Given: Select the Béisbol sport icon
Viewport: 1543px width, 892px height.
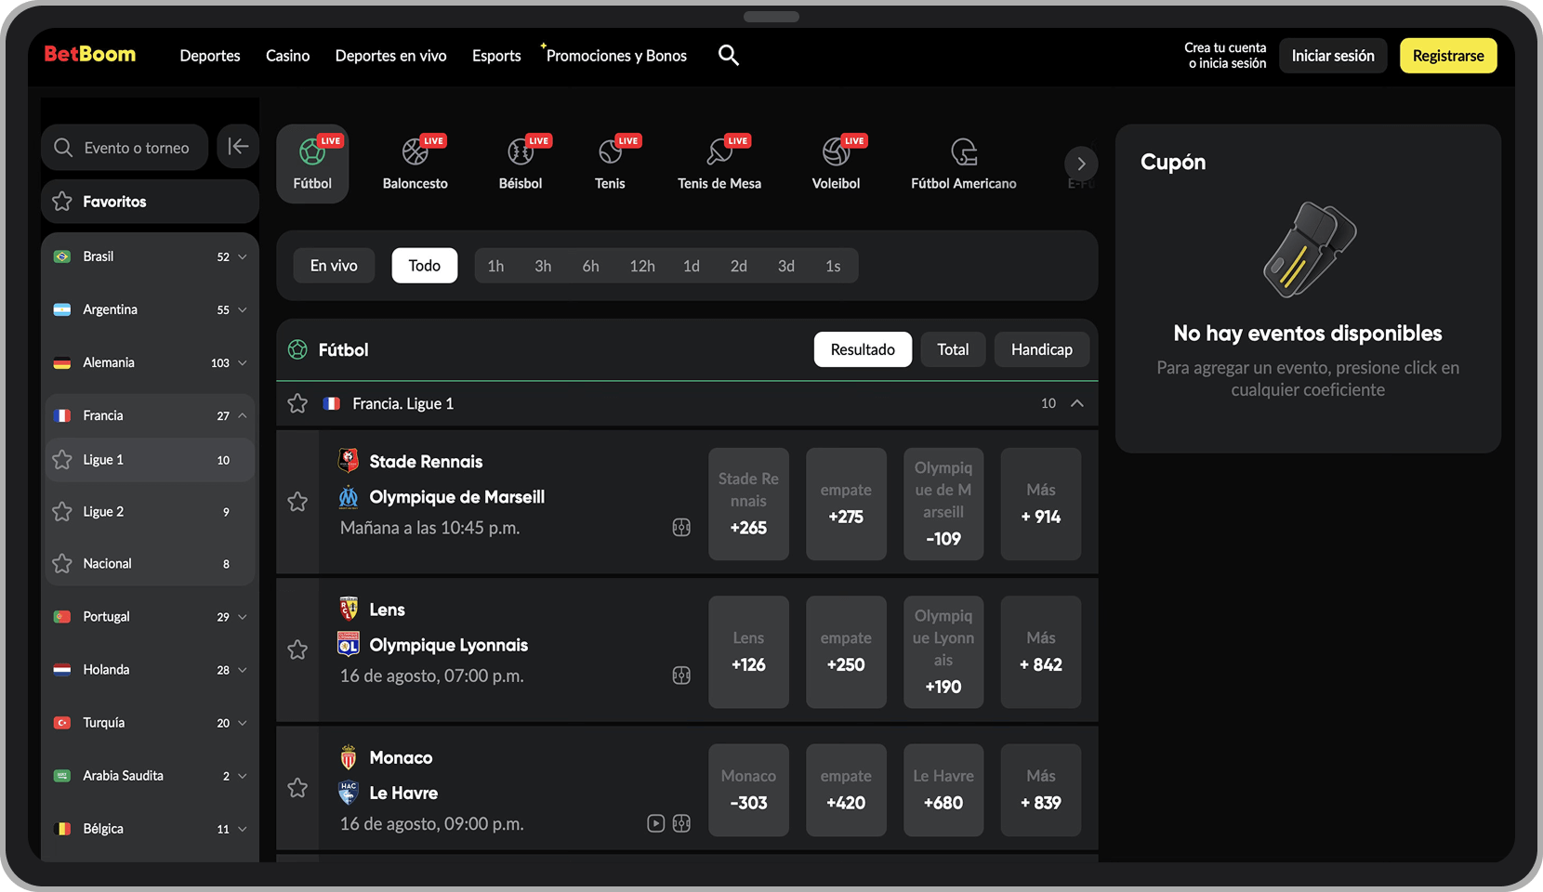Looking at the screenshot, I should [x=521, y=164].
